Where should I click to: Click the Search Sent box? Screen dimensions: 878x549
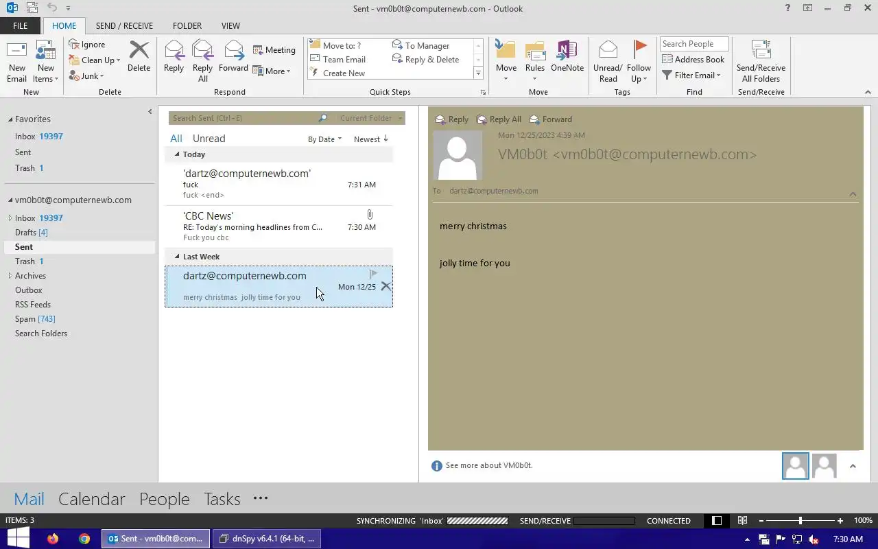point(244,118)
